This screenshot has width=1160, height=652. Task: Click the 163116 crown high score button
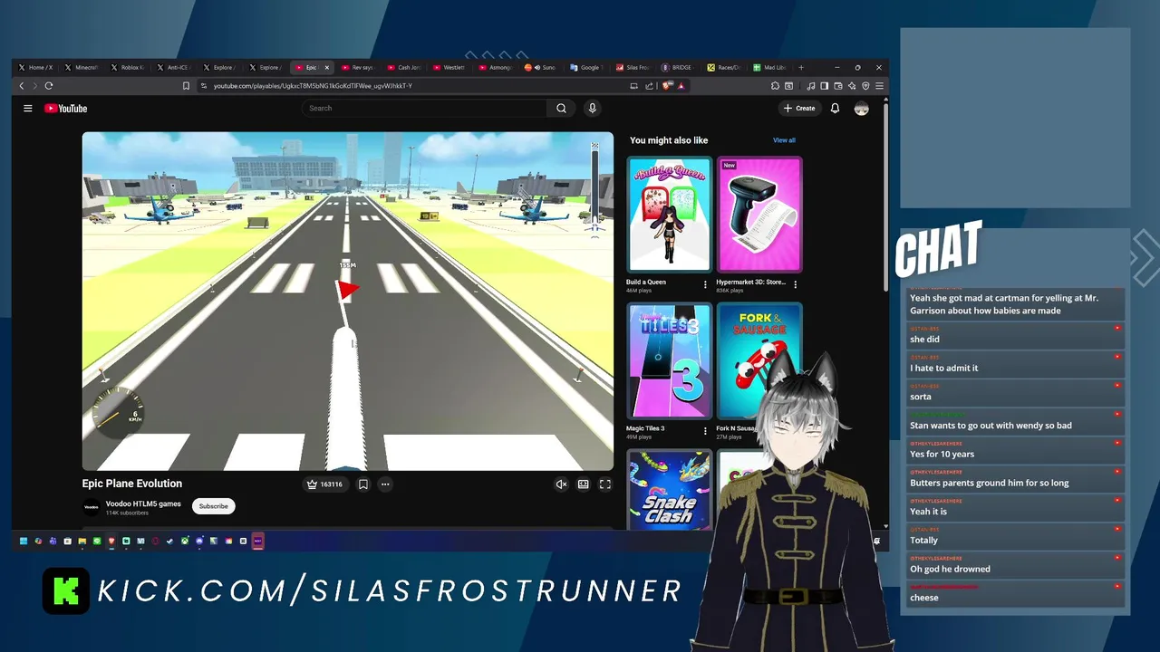tap(324, 484)
